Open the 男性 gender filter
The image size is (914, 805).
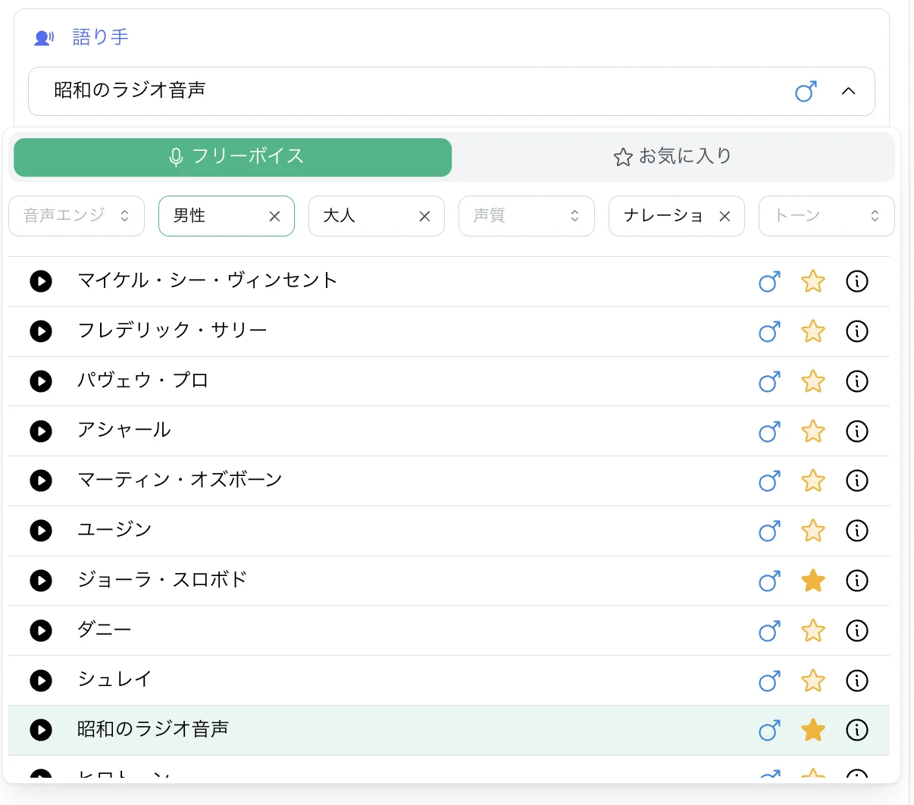[227, 216]
